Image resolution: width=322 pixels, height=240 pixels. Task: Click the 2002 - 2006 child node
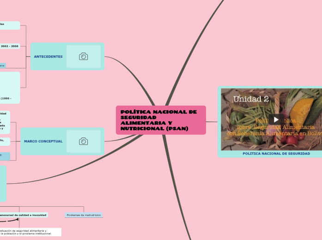pyautogui.click(x=10, y=47)
